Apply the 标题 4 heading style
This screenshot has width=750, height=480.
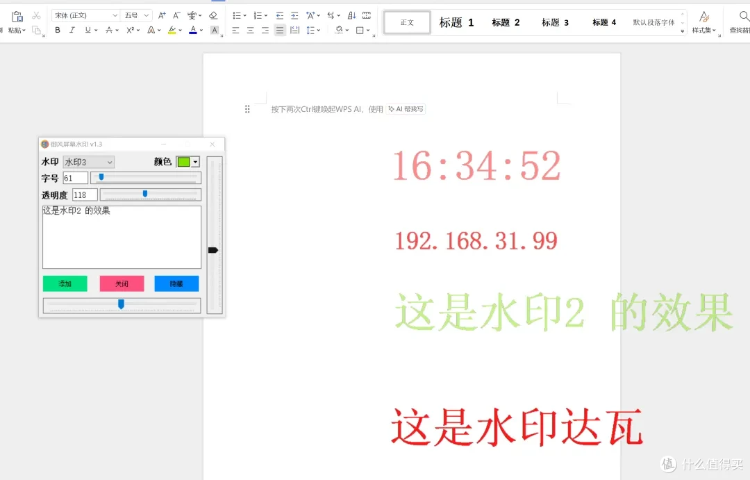coord(604,22)
